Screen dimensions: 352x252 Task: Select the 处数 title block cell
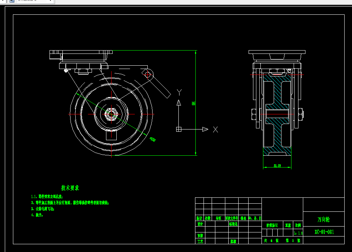pos(208,218)
